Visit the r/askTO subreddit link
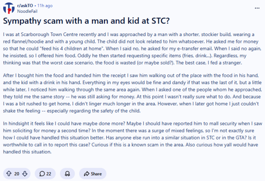 (25, 6)
